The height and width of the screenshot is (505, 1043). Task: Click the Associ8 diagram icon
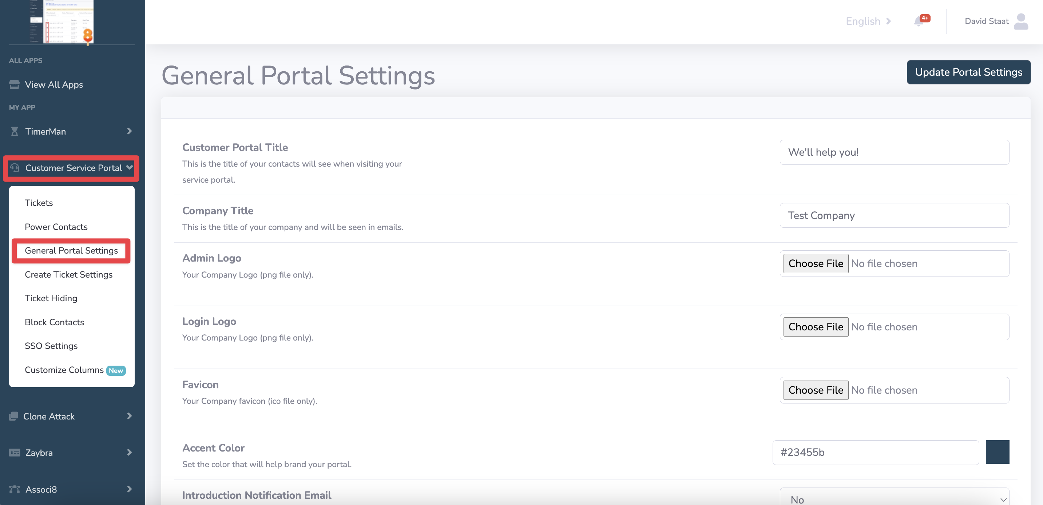[15, 489]
